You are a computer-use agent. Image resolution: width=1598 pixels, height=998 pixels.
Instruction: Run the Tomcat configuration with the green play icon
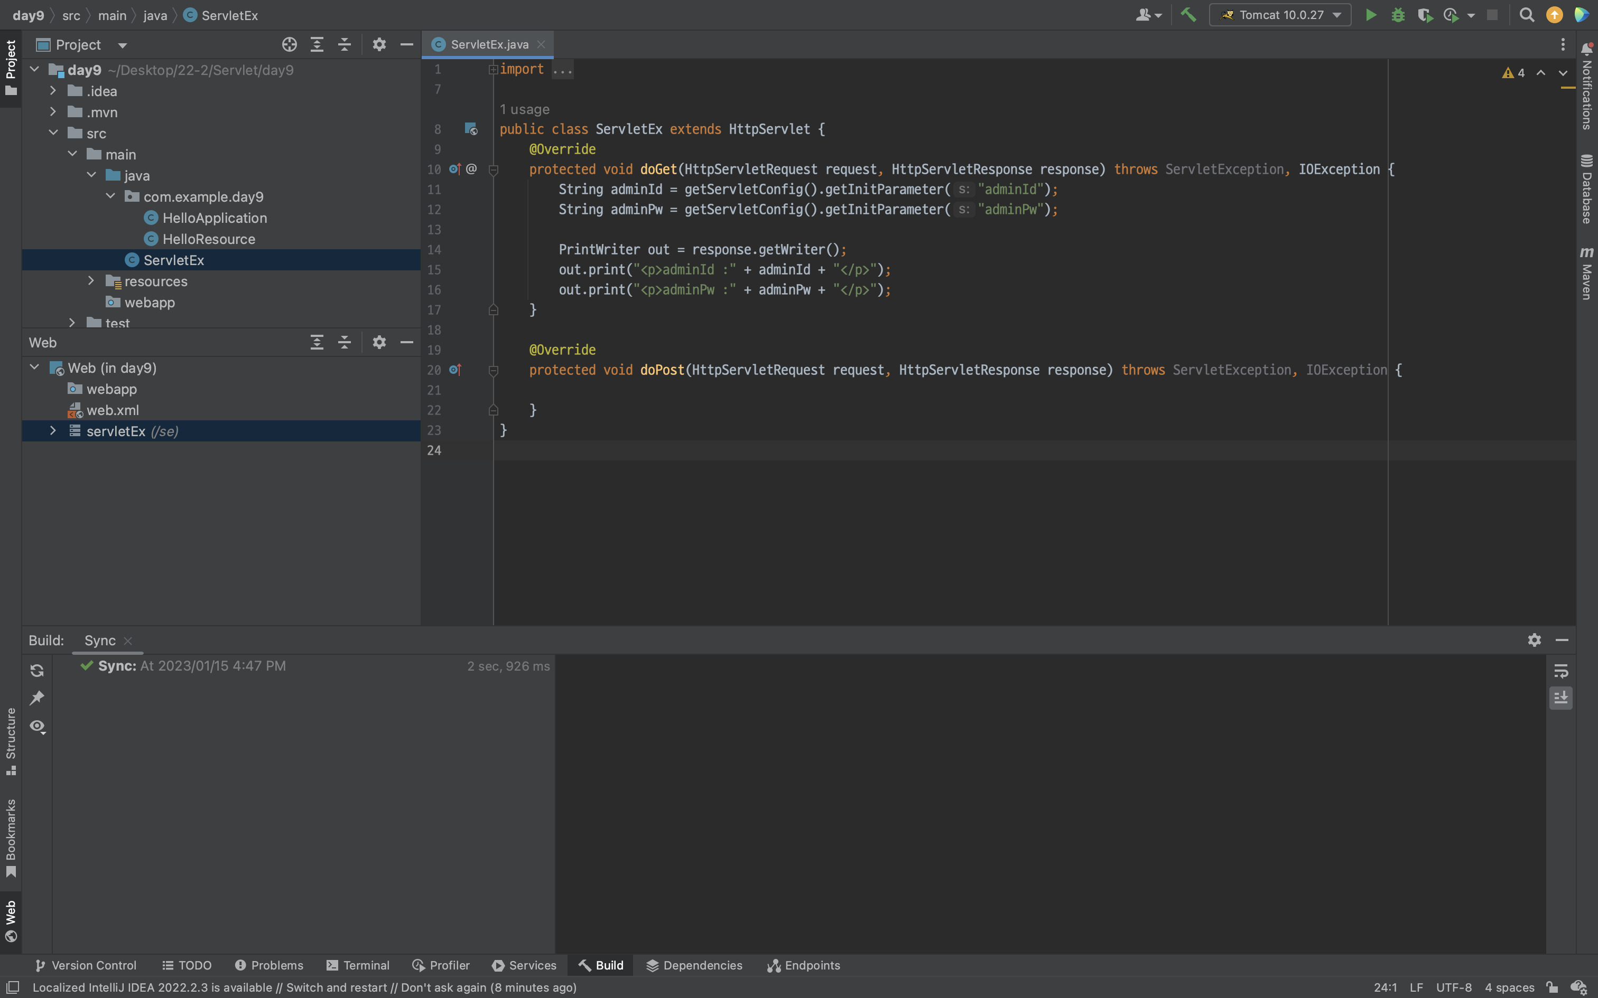pyautogui.click(x=1371, y=15)
